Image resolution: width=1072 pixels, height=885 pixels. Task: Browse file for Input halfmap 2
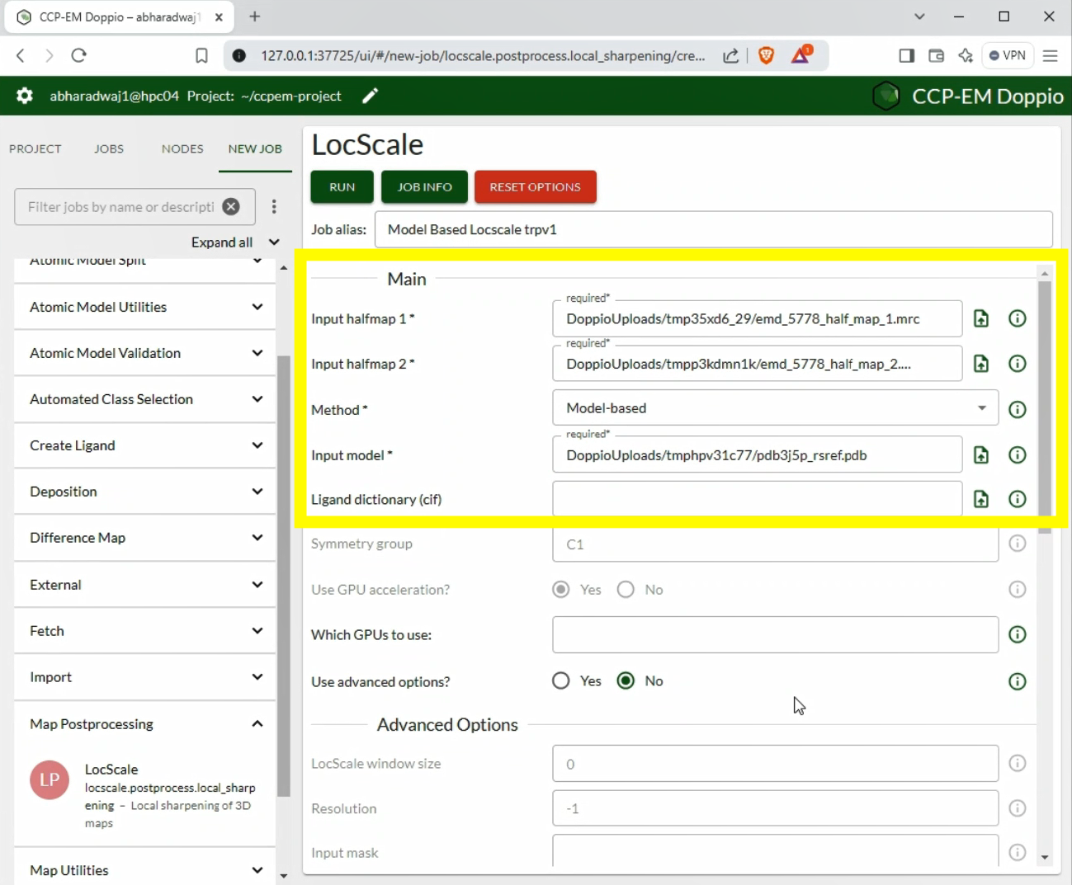tap(981, 364)
